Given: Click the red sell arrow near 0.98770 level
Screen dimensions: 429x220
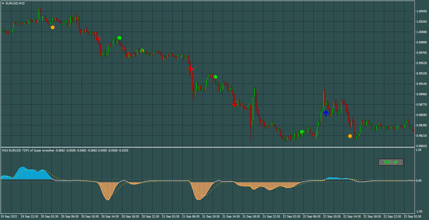Looking at the screenshot, I should [235, 104].
